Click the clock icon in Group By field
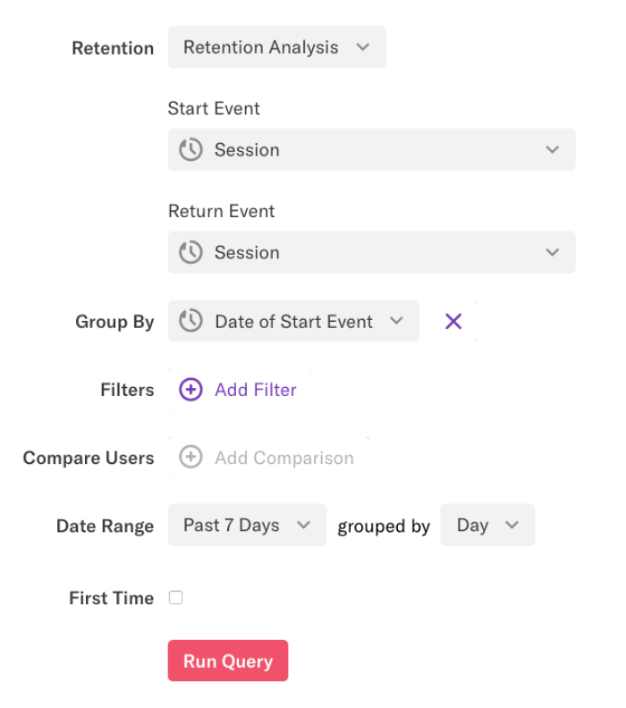 tap(190, 321)
